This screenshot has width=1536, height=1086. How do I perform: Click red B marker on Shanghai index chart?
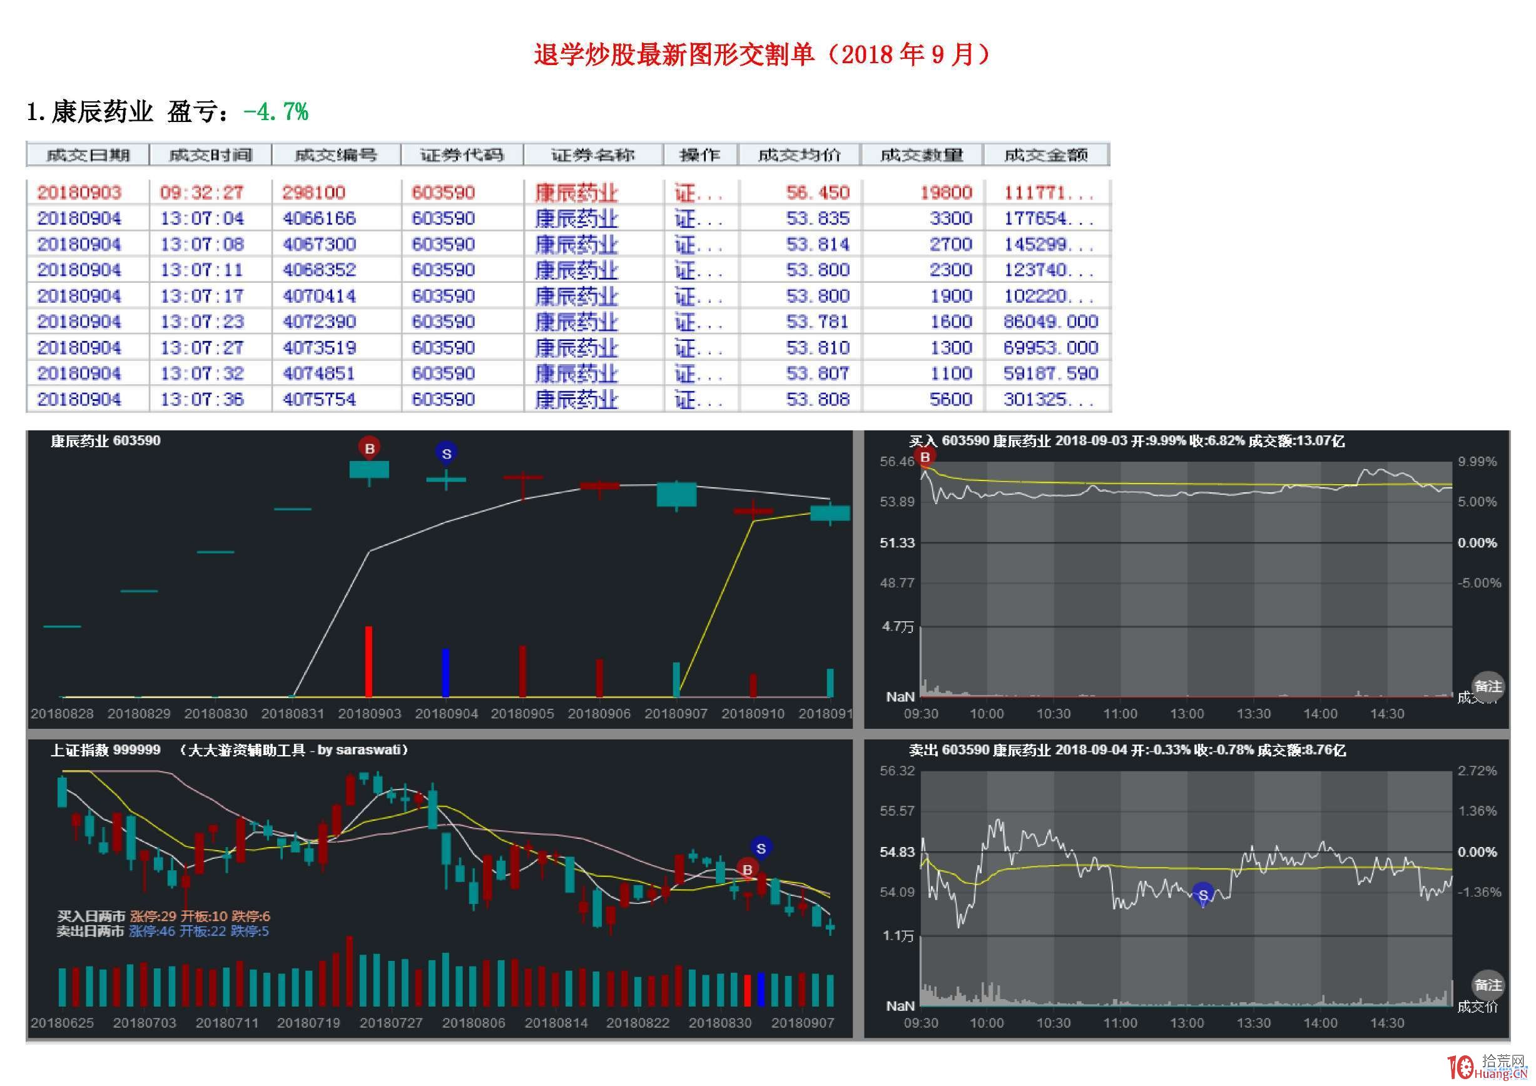click(x=747, y=870)
